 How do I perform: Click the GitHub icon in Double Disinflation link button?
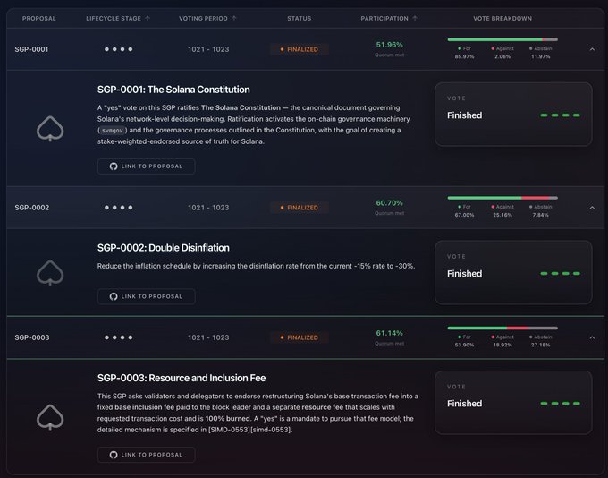click(x=114, y=296)
